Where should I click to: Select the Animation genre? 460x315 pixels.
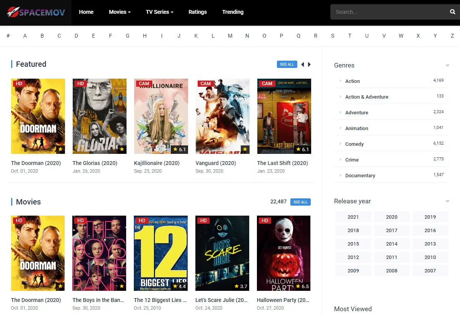tap(357, 129)
